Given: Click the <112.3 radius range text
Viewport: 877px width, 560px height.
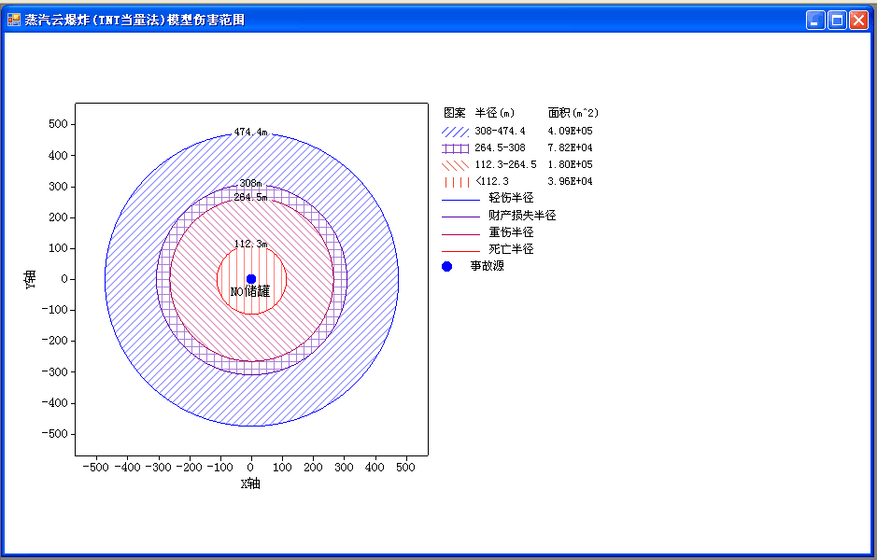Looking at the screenshot, I should coord(492,182).
